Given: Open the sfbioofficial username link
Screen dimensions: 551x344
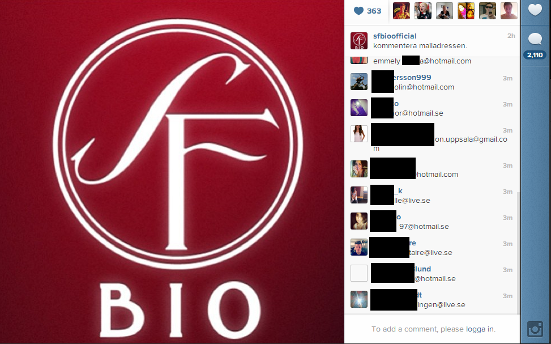Looking at the screenshot, I should (395, 36).
